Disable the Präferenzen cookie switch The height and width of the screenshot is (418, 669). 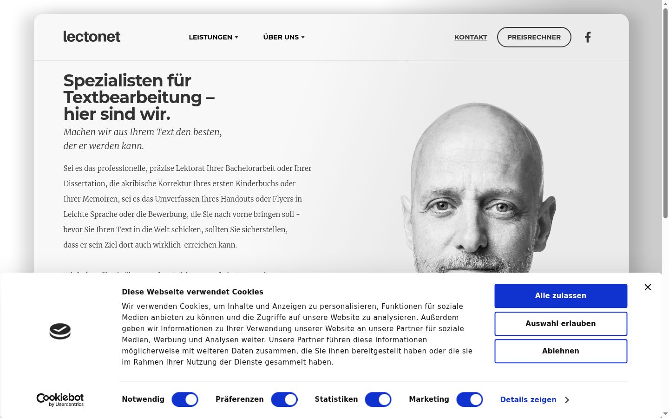coord(284,399)
